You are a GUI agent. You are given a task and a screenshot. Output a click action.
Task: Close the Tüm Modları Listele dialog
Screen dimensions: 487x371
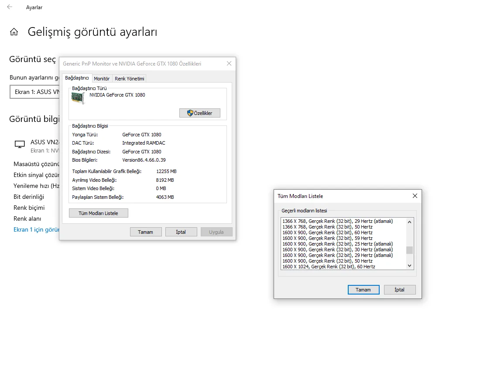point(415,196)
